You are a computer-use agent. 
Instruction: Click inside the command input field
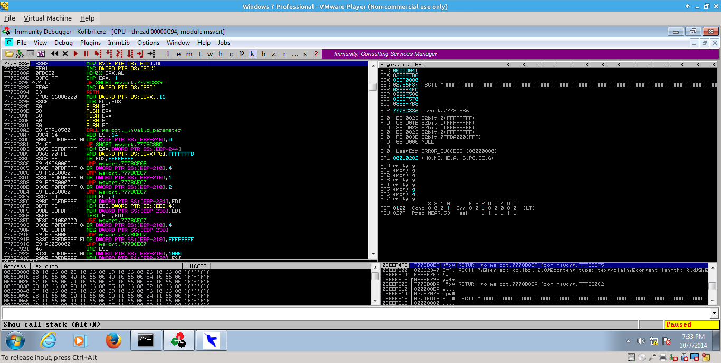(356, 313)
